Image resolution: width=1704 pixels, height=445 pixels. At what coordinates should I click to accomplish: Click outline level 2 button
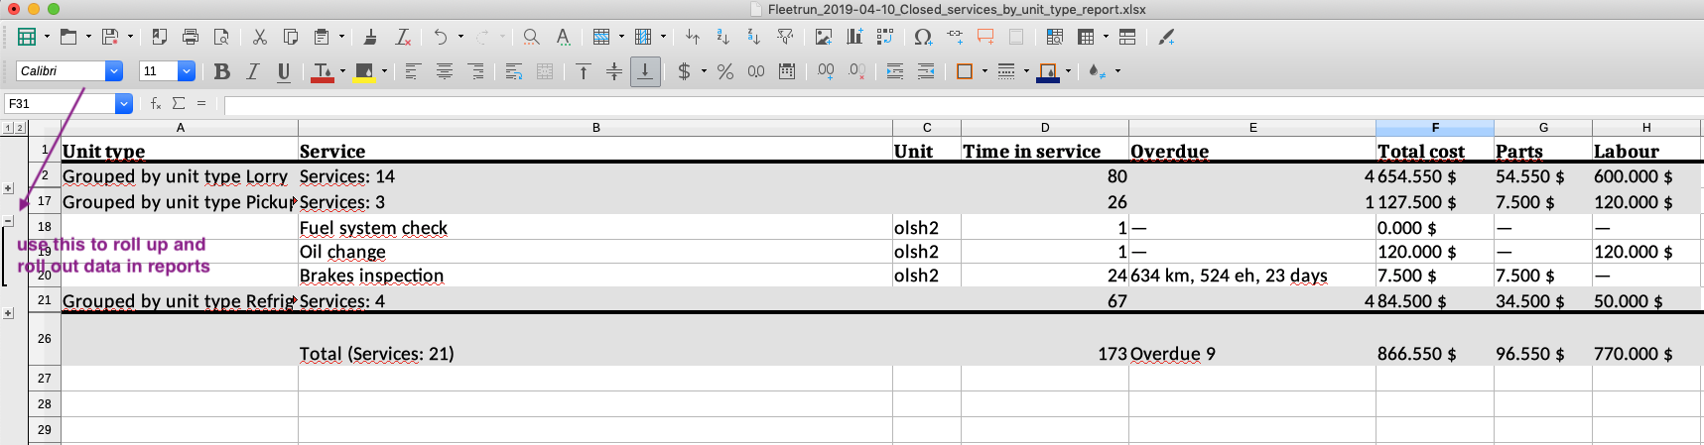point(19,128)
